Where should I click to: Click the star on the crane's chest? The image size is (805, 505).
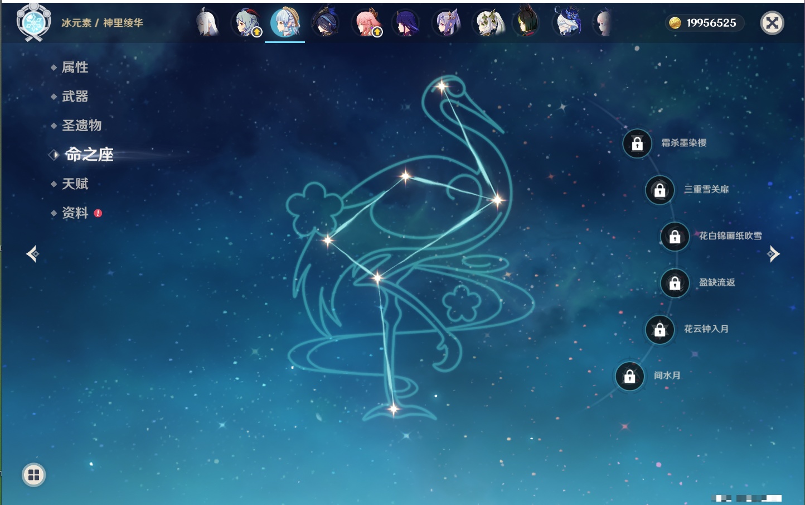point(497,199)
